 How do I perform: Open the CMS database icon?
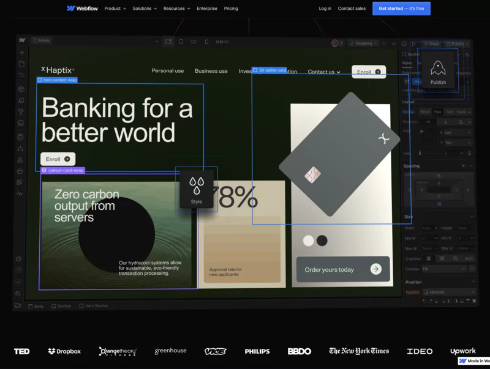(20, 136)
